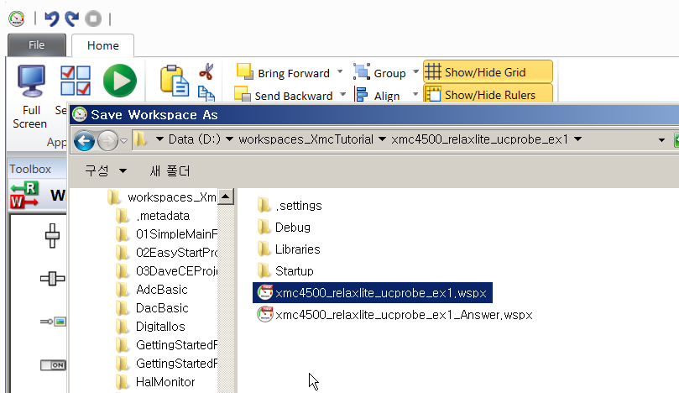Image resolution: width=679 pixels, height=393 pixels.
Task: Select the ON toggle switch control in Toolbox
Action: tap(53, 364)
